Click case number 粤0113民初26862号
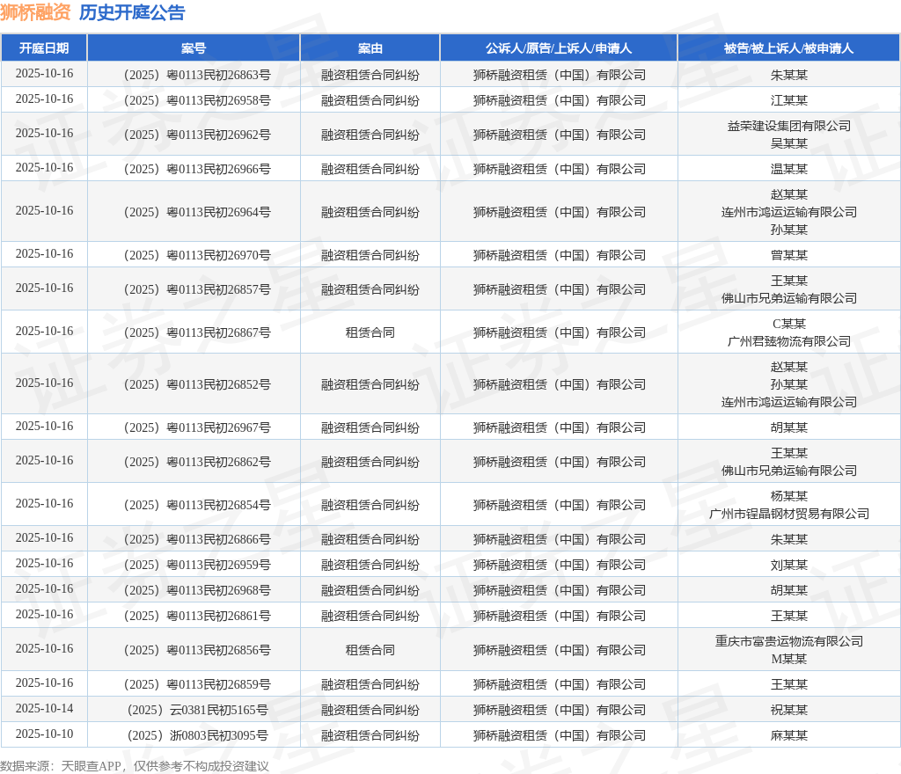 pos(197,463)
